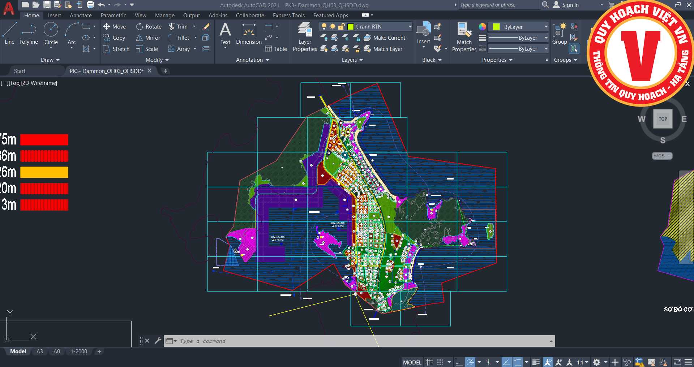
Task: Open the Annotate ribbon tab
Action: [x=81, y=16]
